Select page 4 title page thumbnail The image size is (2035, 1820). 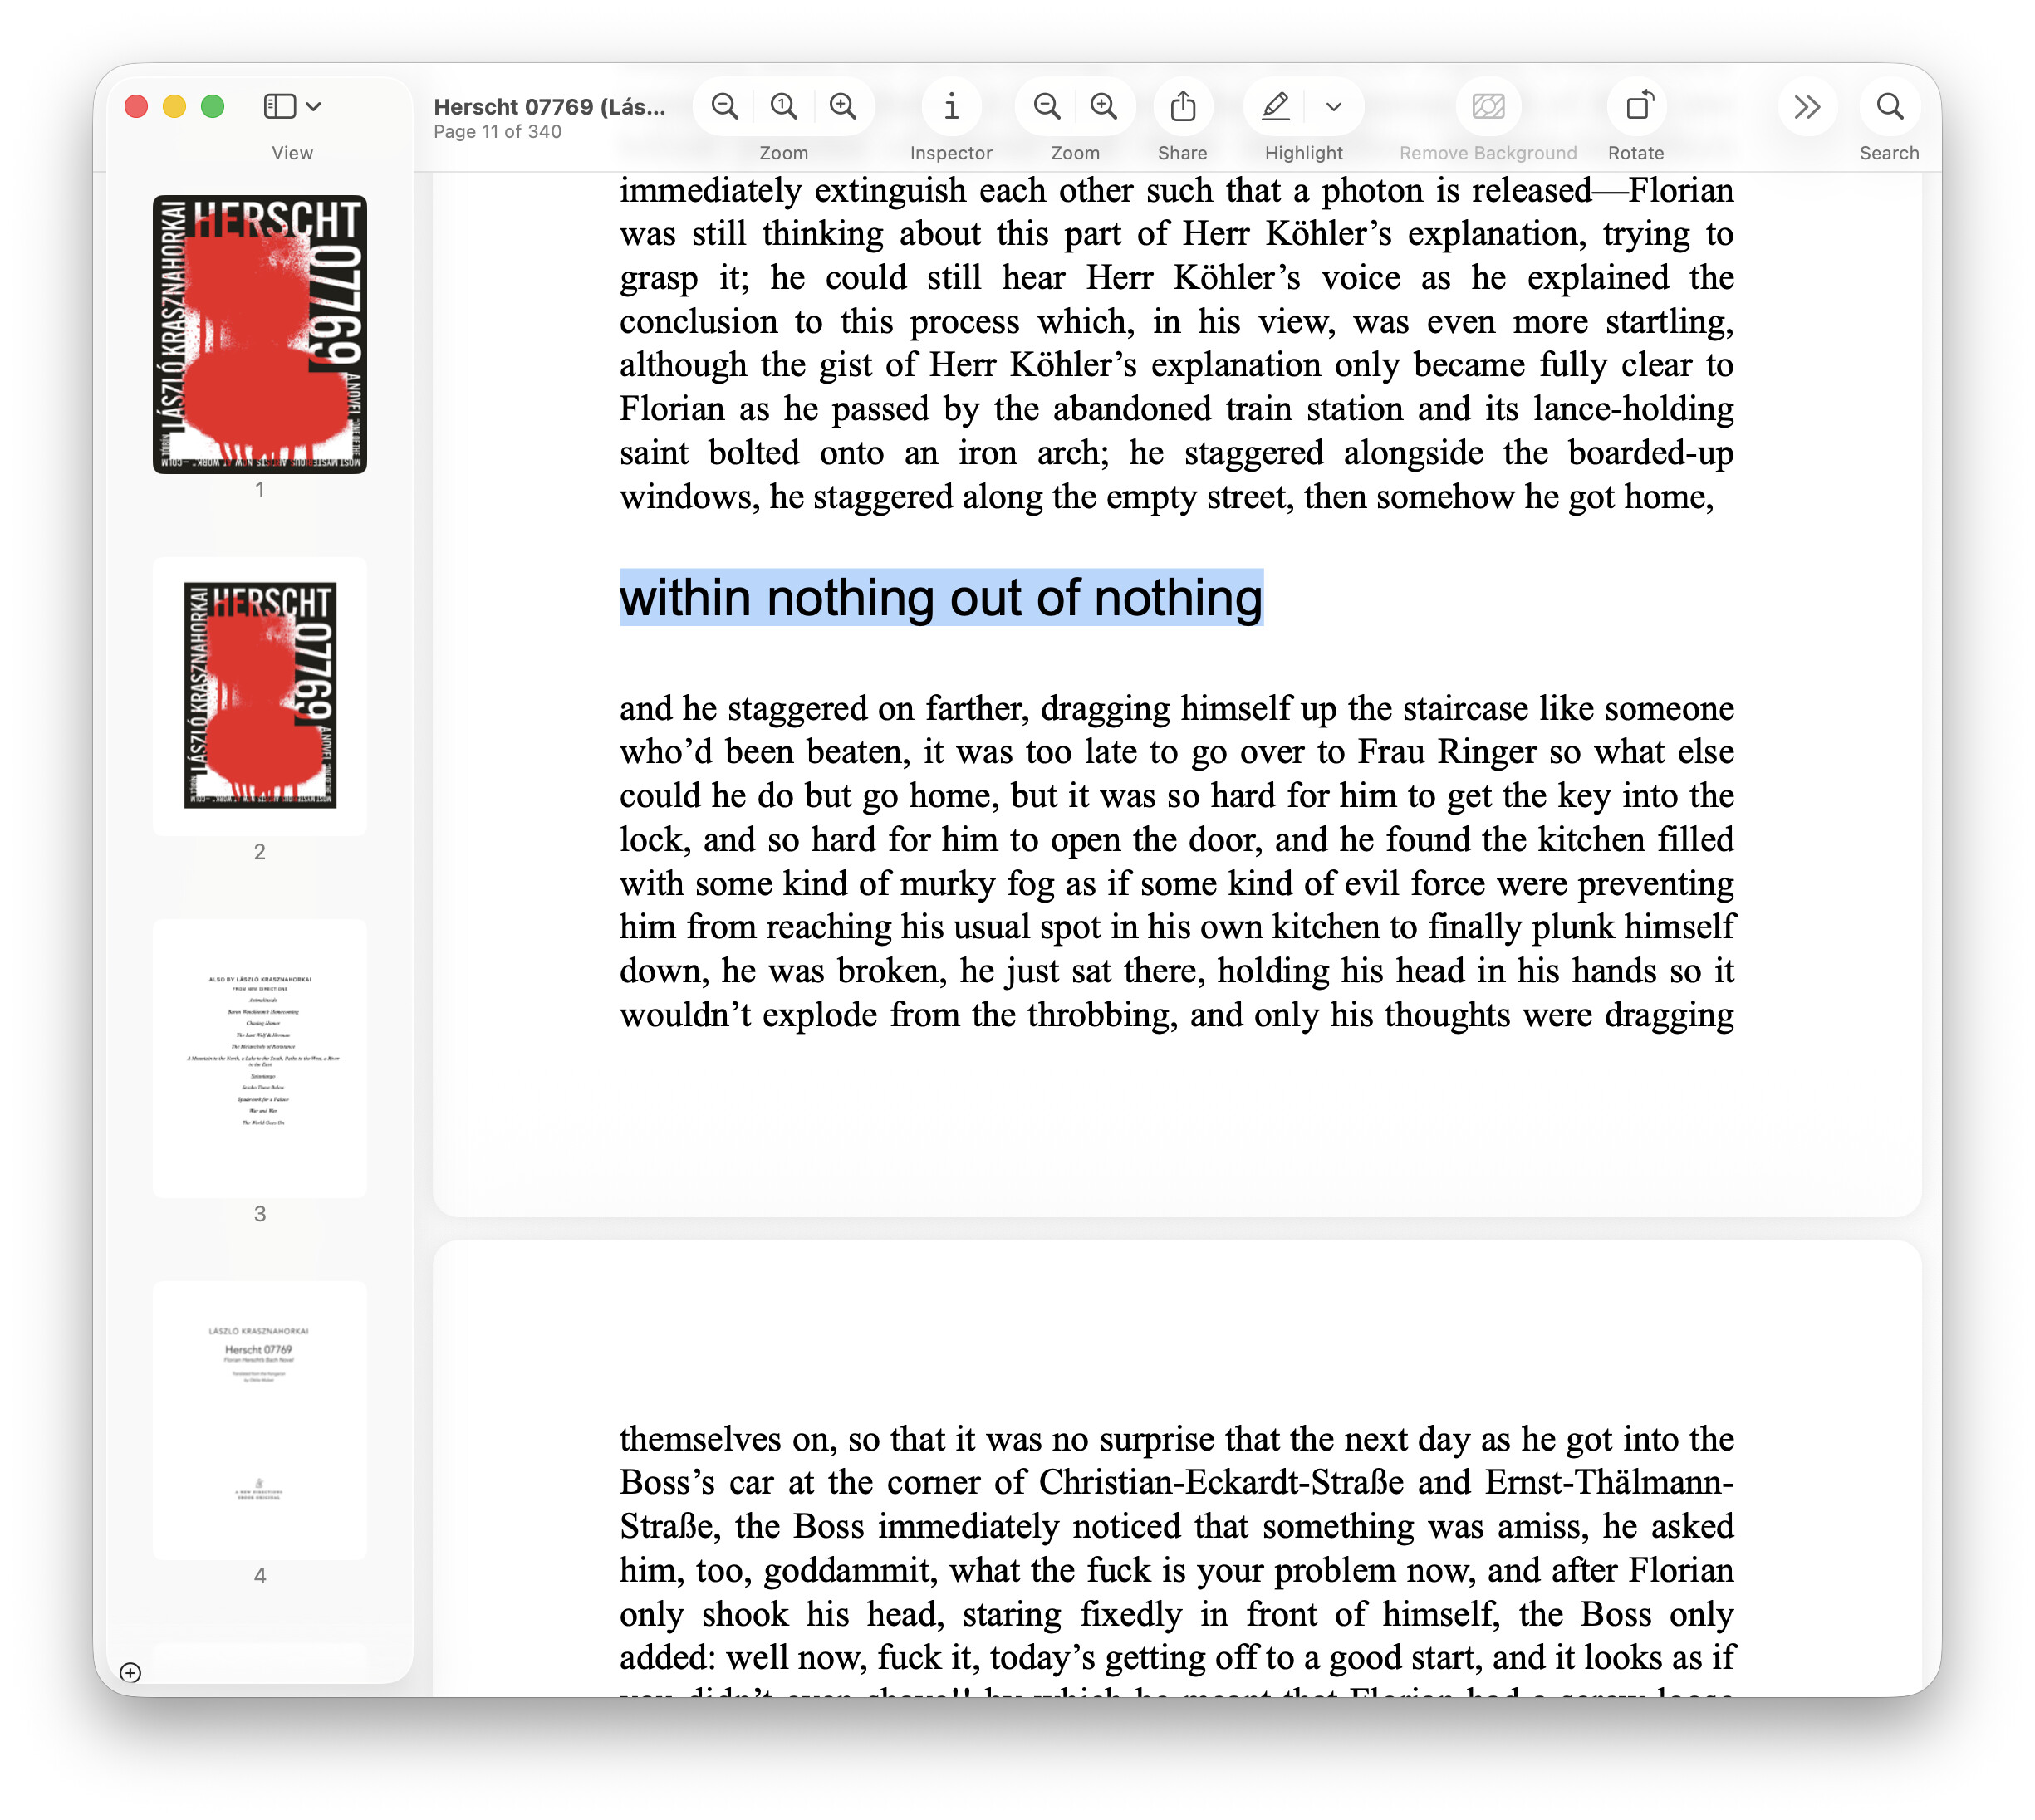pos(259,1420)
